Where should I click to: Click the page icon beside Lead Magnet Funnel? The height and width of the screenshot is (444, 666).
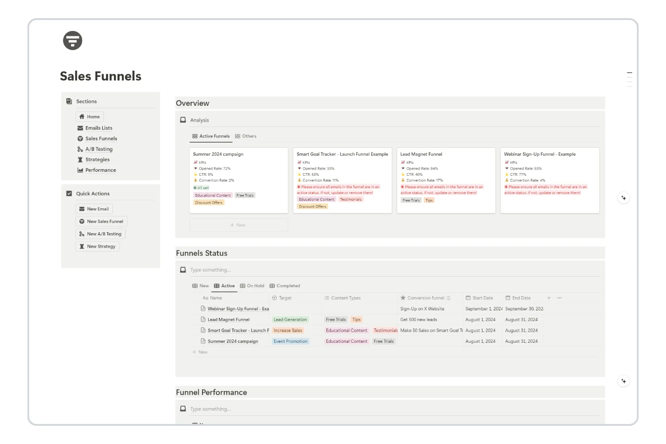point(203,319)
